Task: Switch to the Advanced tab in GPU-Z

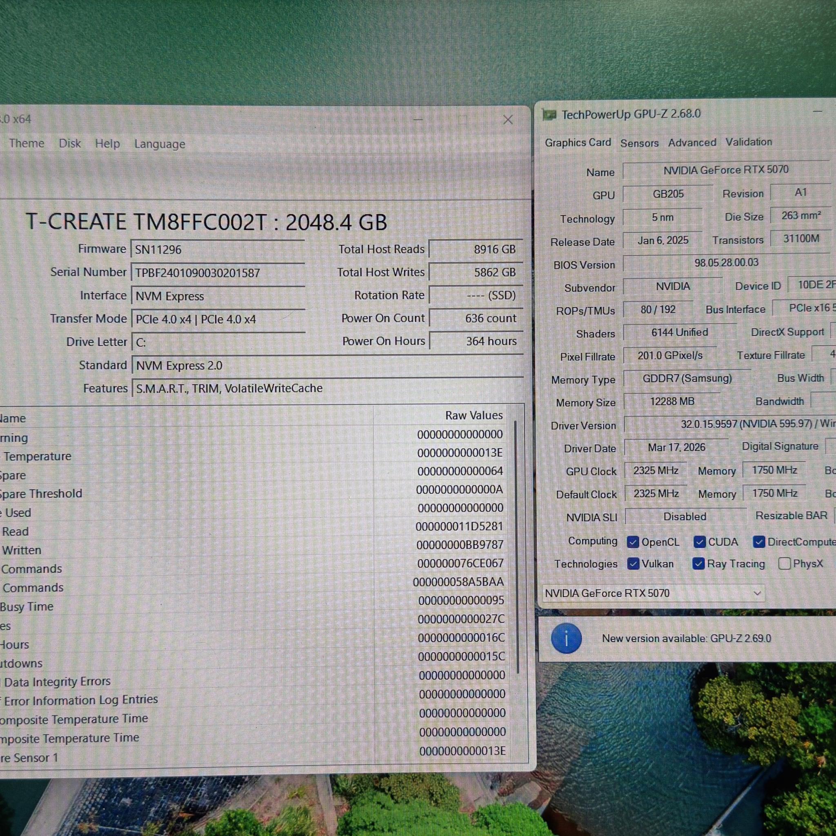Action: [x=692, y=142]
